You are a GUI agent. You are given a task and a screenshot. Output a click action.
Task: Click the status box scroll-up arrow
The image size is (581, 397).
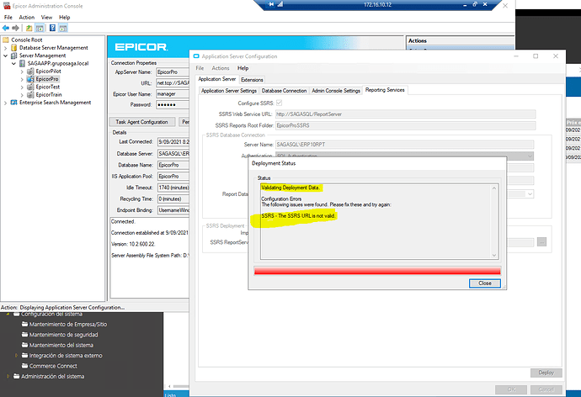coord(494,188)
